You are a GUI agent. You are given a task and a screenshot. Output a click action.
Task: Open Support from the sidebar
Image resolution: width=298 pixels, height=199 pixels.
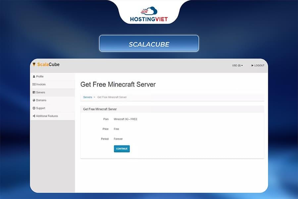[x=41, y=108]
